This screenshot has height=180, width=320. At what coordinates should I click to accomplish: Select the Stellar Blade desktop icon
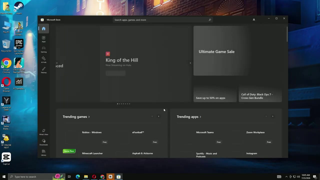click(x=6, y=122)
